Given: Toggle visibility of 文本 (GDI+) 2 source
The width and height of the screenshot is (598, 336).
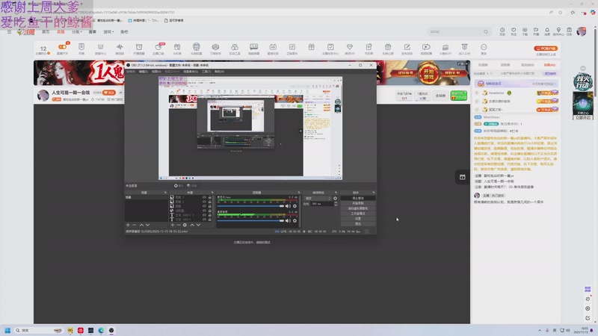Looking at the screenshot, I should tap(204, 215).
